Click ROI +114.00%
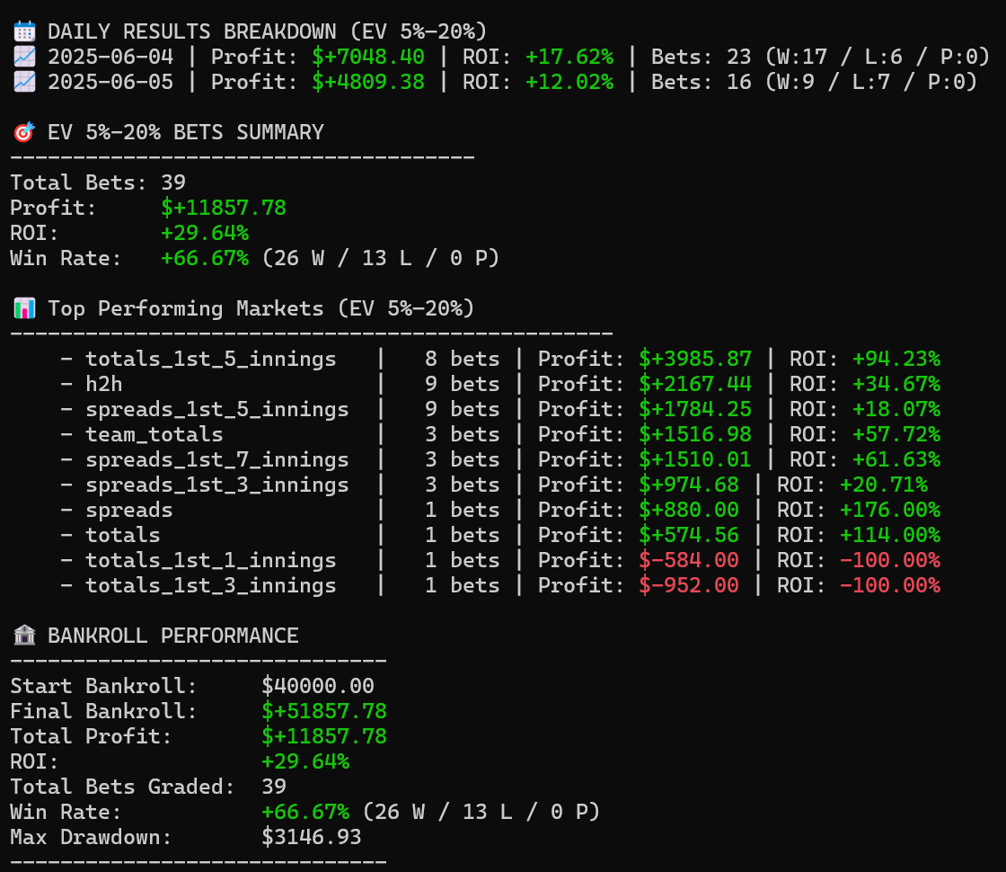The height and width of the screenshot is (872, 1006). coord(890,535)
